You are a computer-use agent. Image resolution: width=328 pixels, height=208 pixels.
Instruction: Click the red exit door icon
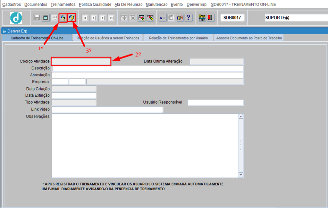click(210, 18)
